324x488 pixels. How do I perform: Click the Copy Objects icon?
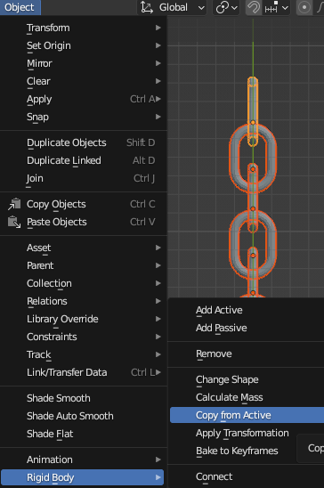coord(14,204)
